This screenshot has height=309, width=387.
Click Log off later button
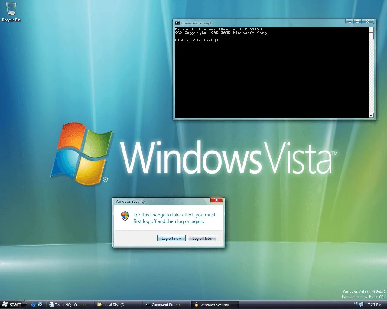(202, 238)
